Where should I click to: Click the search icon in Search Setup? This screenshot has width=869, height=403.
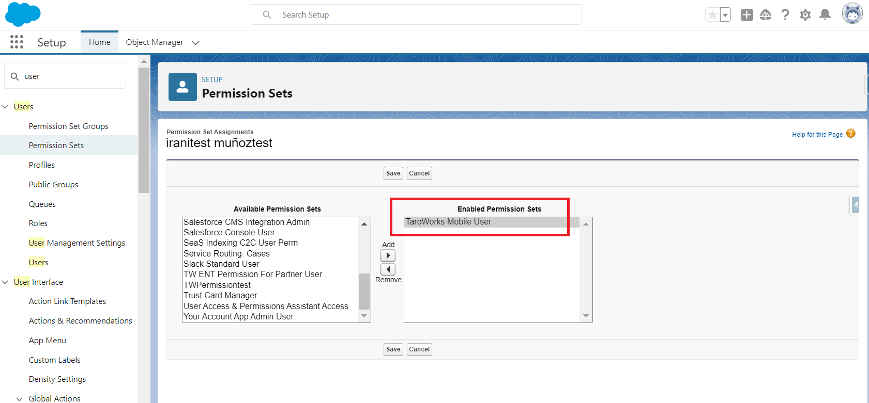point(267,15)
